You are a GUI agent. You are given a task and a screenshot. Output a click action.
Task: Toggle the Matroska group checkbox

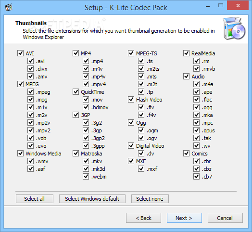tap(76, 154)
